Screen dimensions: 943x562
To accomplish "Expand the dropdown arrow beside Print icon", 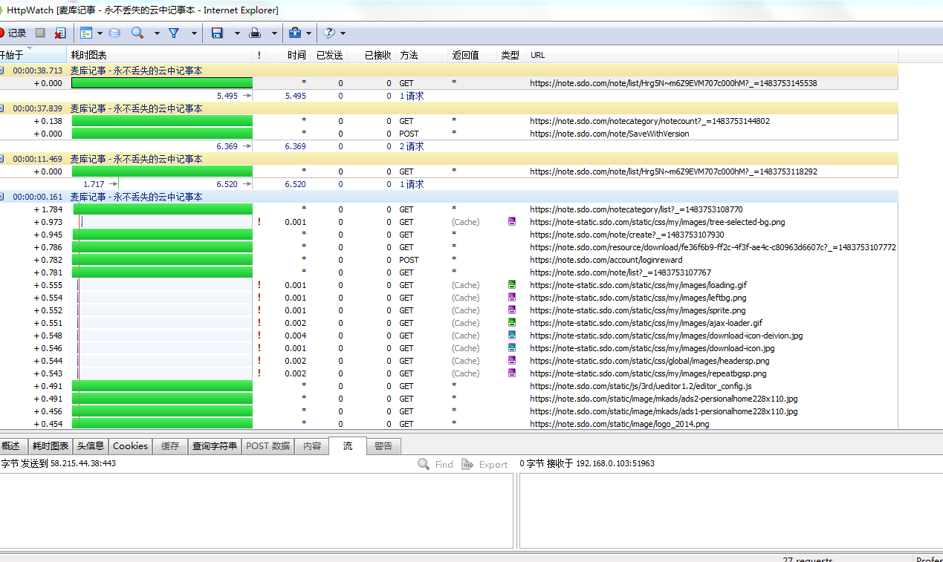I will pyautogui.click(x=274, y=33).
